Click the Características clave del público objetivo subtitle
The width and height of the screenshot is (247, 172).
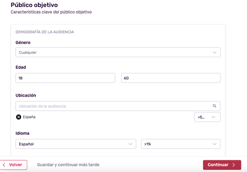[x=51, y=12]
